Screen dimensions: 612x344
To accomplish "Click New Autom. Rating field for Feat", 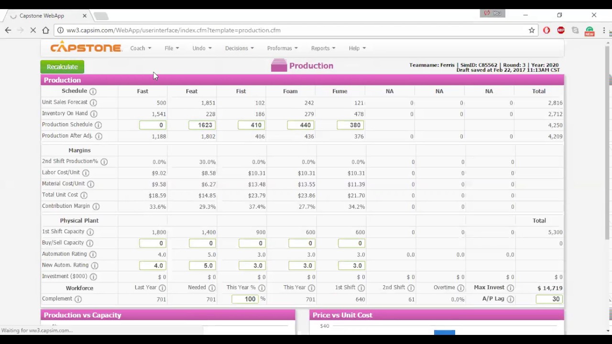I will (202, 266).
